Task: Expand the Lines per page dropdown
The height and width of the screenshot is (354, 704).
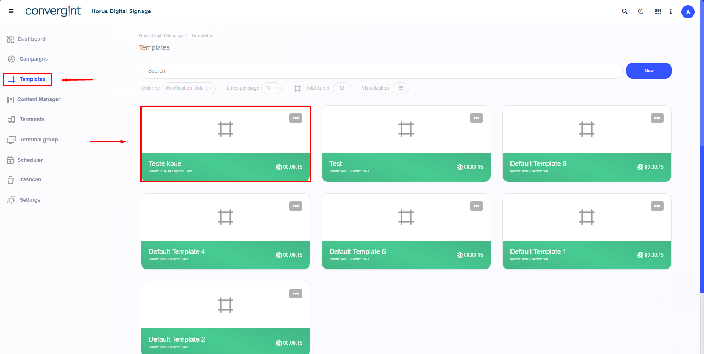Action: click(271, 88)
